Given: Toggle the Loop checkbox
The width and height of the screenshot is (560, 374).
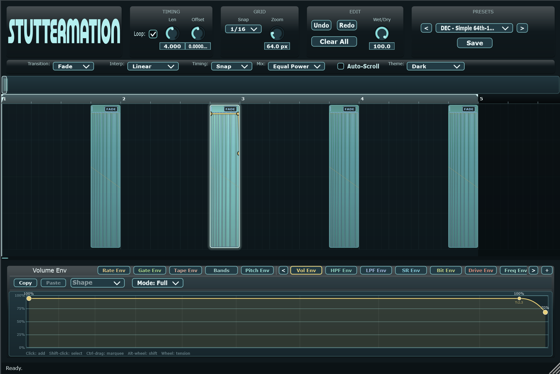Looking at the screenshot, I should [153, 34].
